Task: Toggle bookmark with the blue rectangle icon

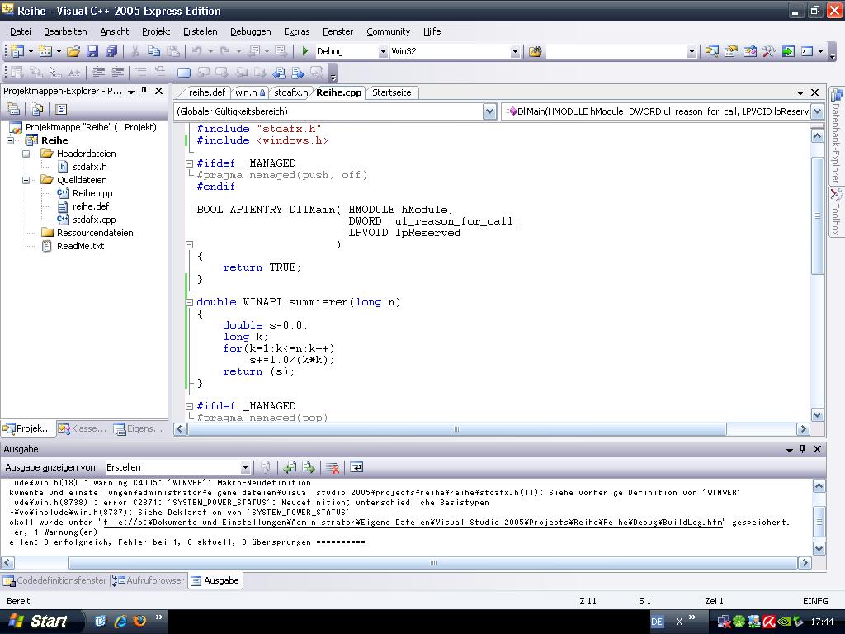Action: (x=184, y=73)
